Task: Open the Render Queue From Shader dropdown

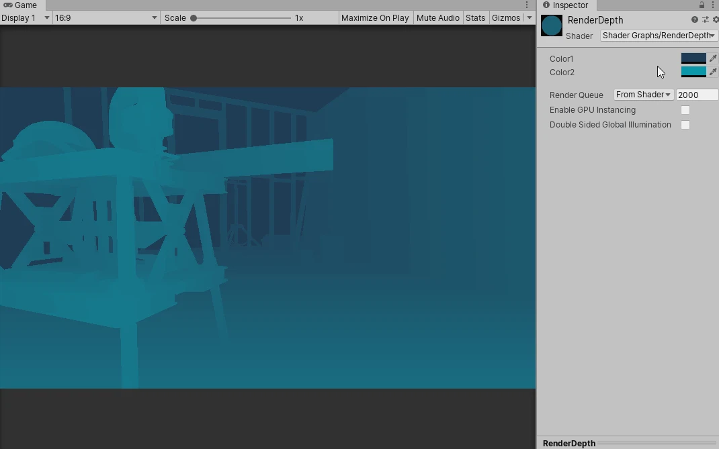Action: (x=643, y=95)
